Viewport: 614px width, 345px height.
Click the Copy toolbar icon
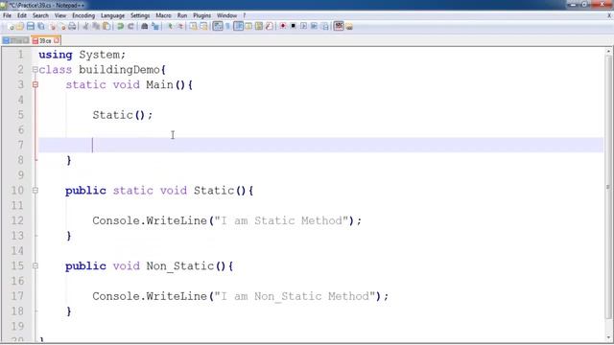96,26
